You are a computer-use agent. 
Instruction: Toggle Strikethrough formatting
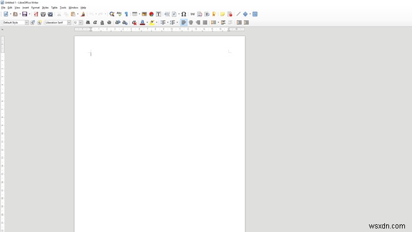(x=109, y=22)
